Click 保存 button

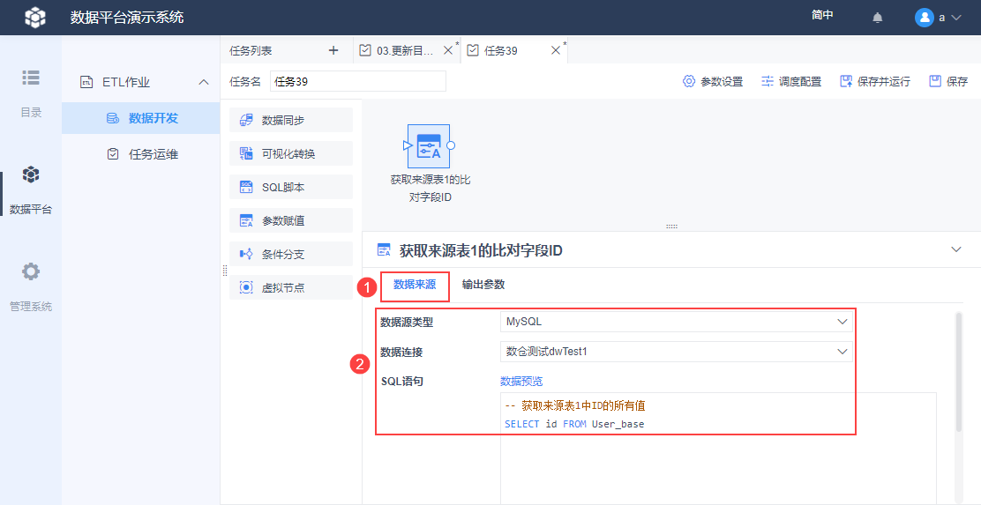(948, 81)
